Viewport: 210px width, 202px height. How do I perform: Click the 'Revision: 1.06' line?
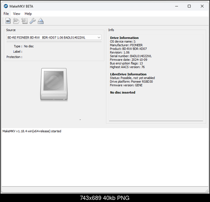[120, 53]
